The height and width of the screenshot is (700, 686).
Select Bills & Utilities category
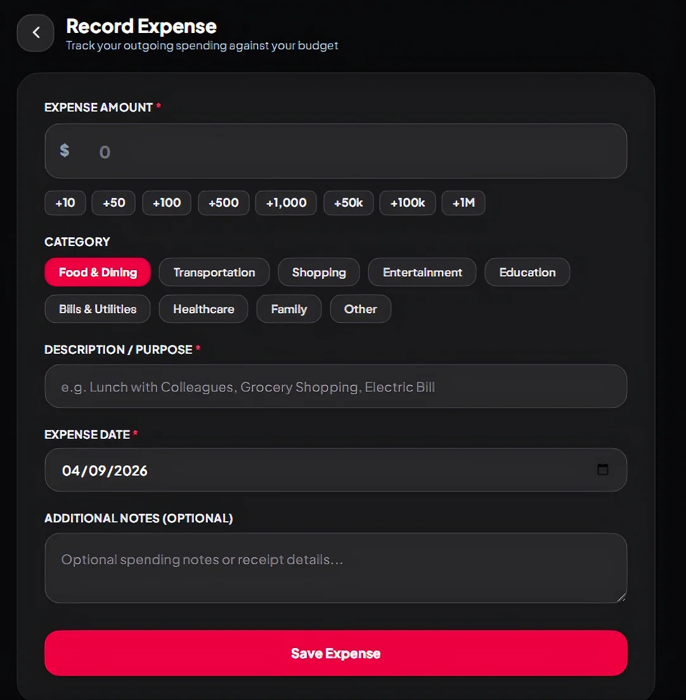98,309
